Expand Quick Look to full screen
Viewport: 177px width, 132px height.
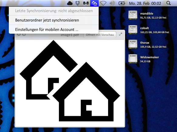pyautogui.click(x=121, y=34)
